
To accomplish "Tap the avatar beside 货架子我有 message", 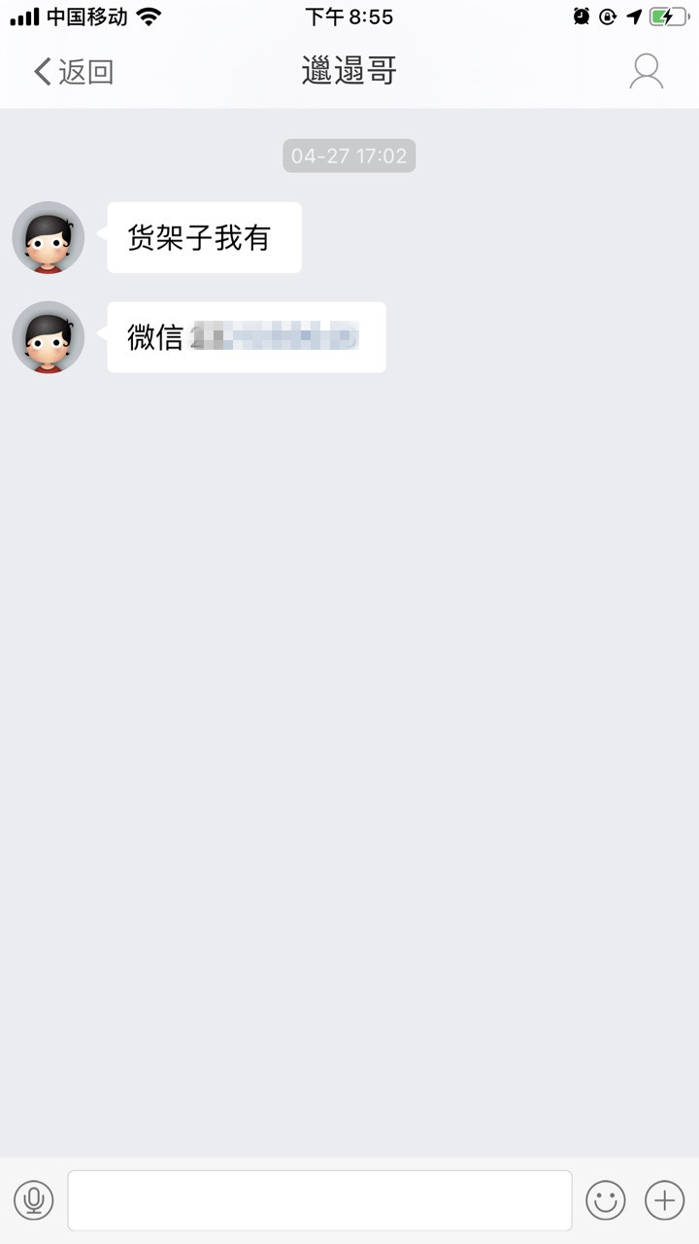I will pos(49,237).
